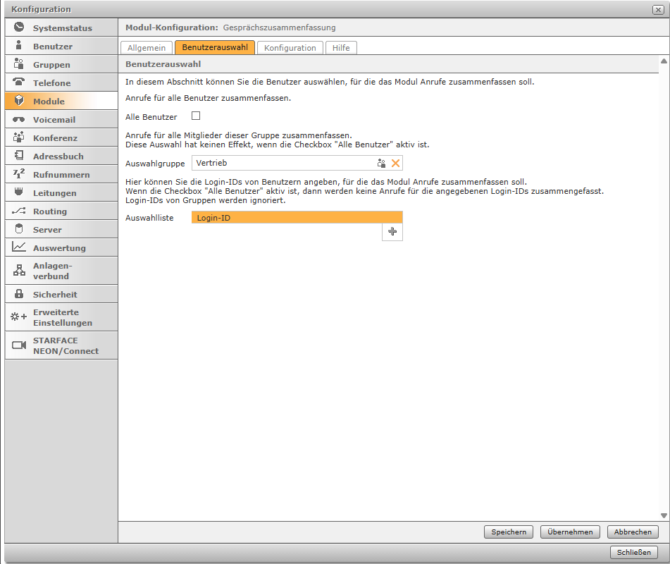The image size is (670, 564).
Task: Click the Abbrechen button
Action: pos(632,532)
